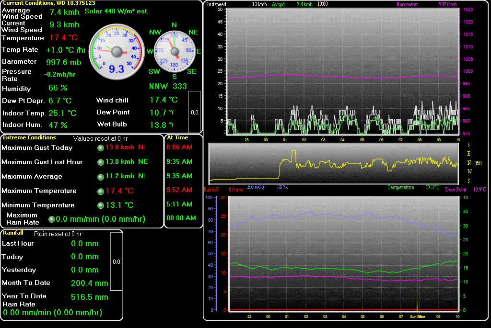Click the Month To Date value 200.4 mm
Viewport: 491px width, 328px height.
point(90,283)
